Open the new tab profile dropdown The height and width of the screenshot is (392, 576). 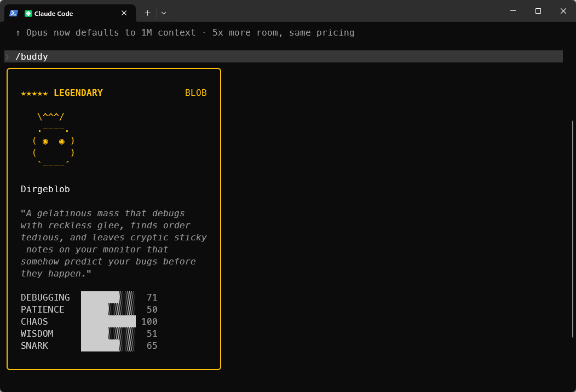(x=164, y=13)
